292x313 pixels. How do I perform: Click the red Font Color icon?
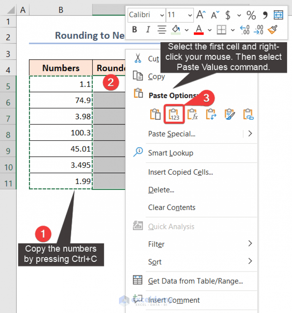click(x=199, y=30)
